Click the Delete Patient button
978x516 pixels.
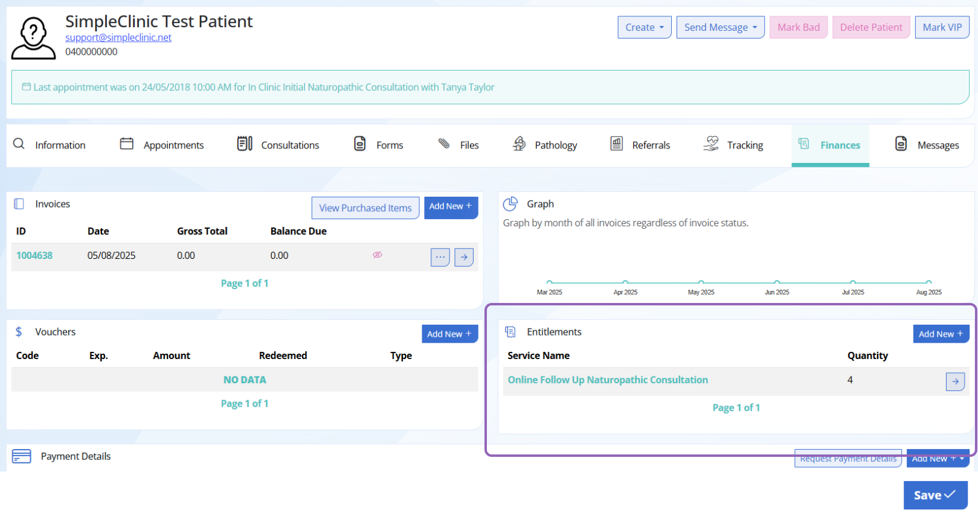click(871, 27)
